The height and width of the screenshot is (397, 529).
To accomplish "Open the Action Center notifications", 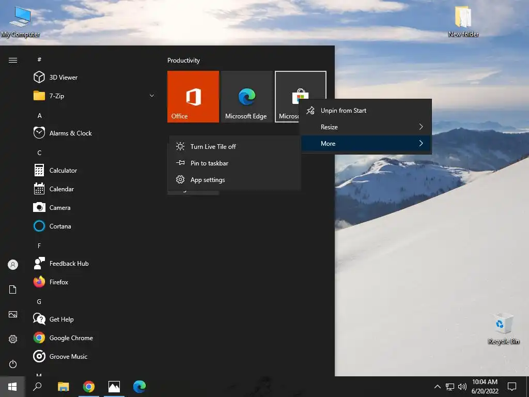I will tap(512, 387).
